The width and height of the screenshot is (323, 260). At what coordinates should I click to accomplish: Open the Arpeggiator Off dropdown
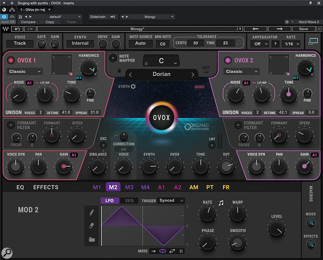(x=261, y=44)
